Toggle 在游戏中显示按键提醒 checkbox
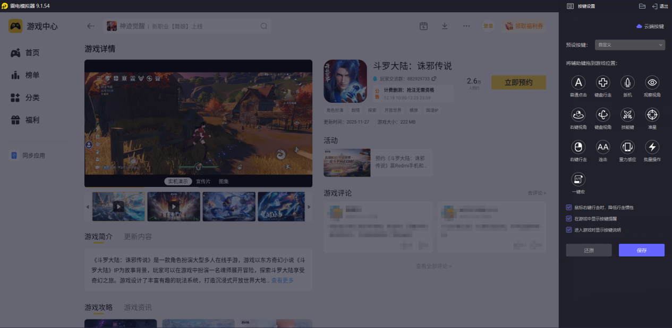The height and width of the screenshot is (328, 672). [x=569, y=218]
